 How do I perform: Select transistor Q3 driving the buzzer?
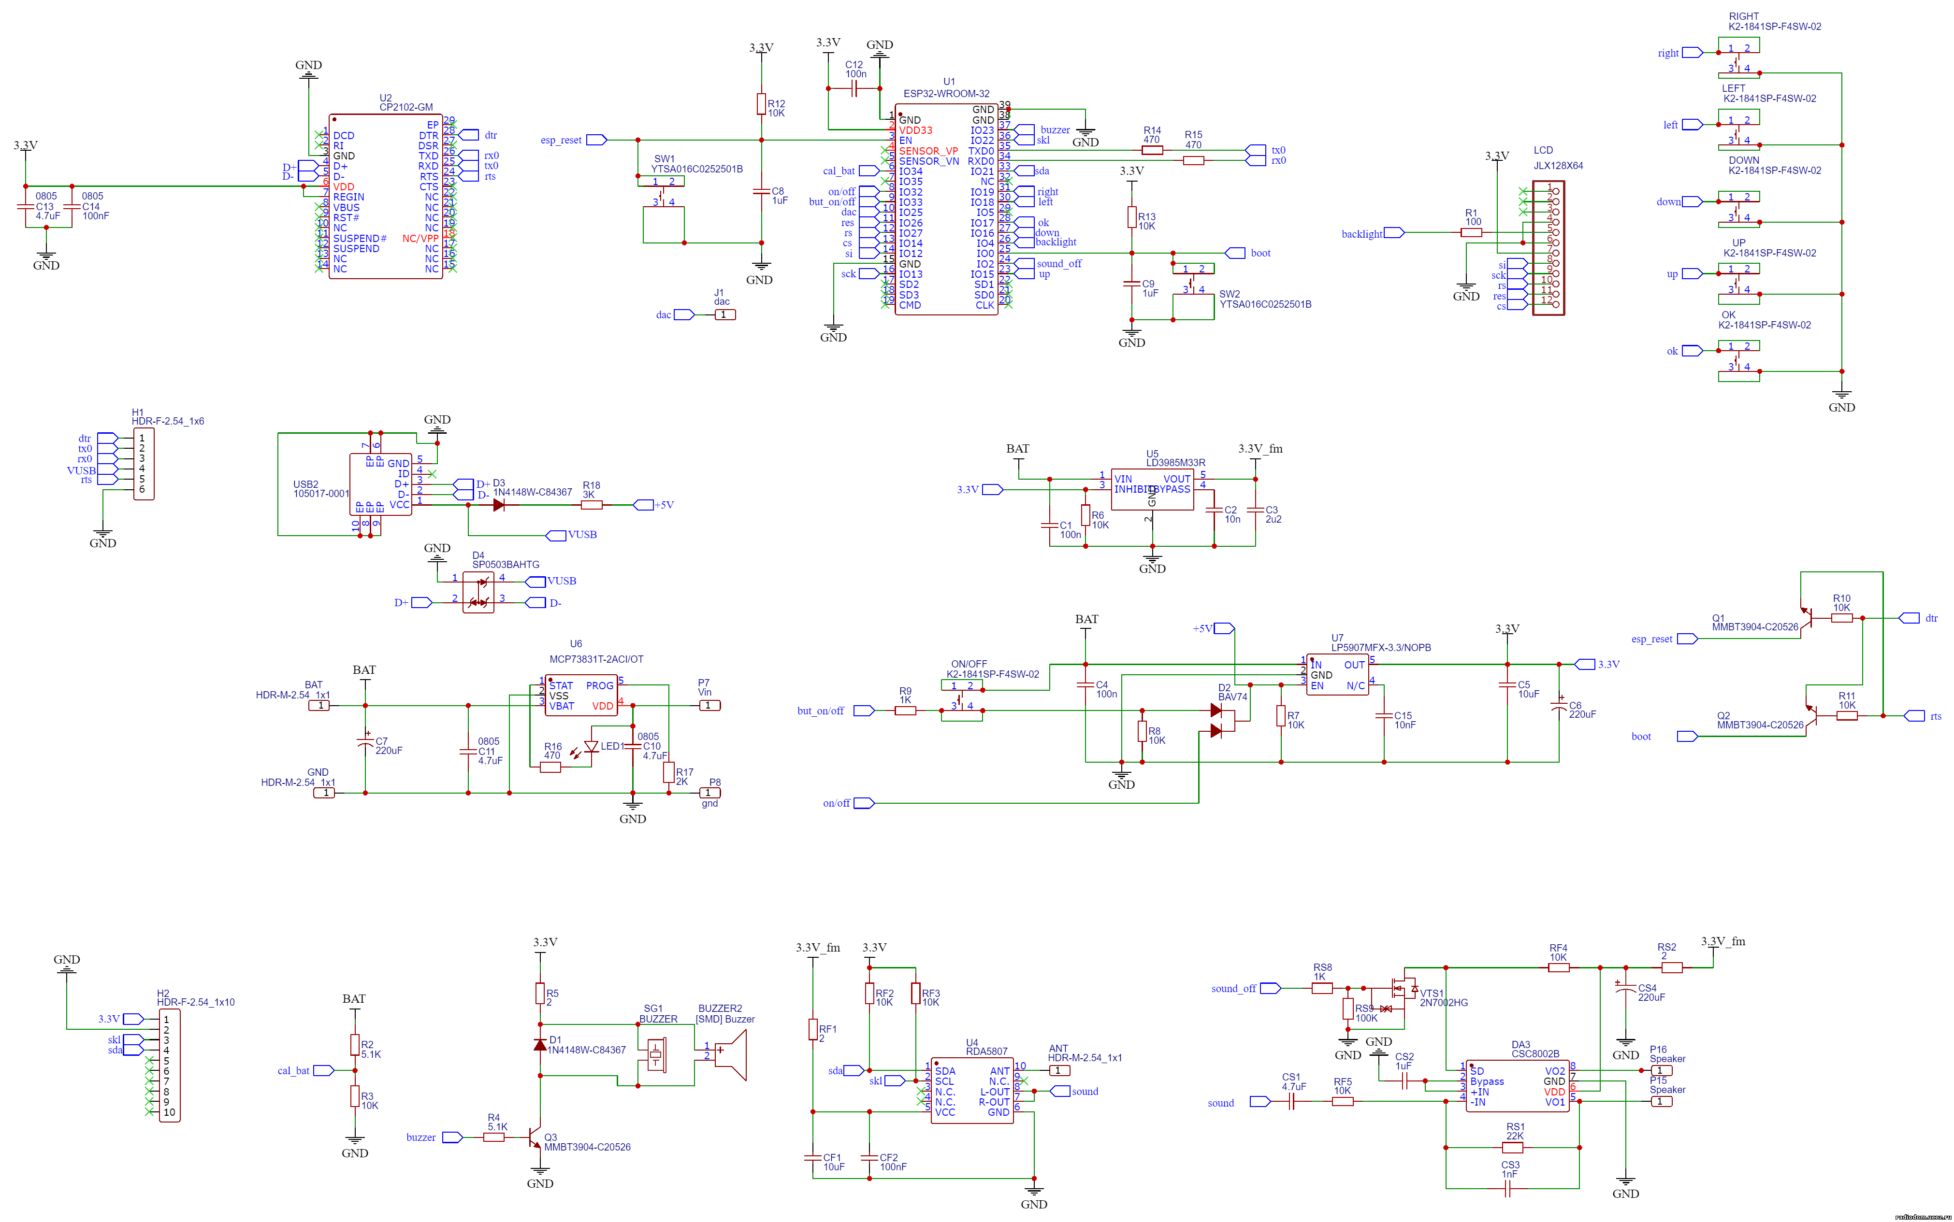tap(535, 1137)
